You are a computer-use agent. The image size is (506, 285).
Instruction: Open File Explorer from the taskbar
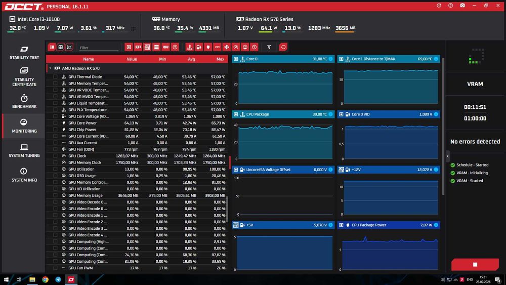tap(32, 279)
